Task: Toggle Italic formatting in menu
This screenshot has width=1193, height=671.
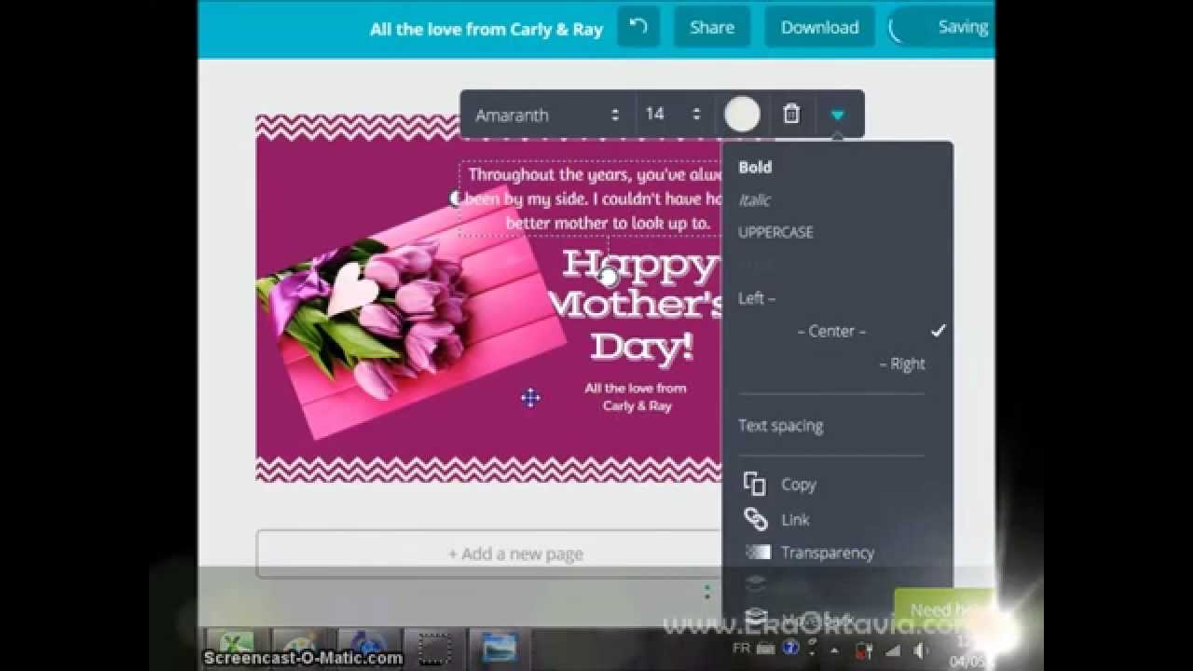Action: click(x=754, y=199)
